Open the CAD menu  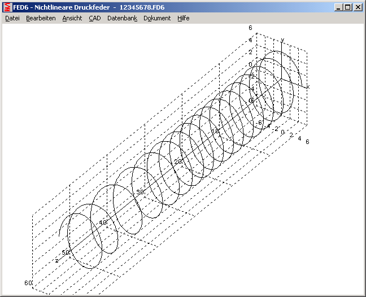click(x=94, y=18)
